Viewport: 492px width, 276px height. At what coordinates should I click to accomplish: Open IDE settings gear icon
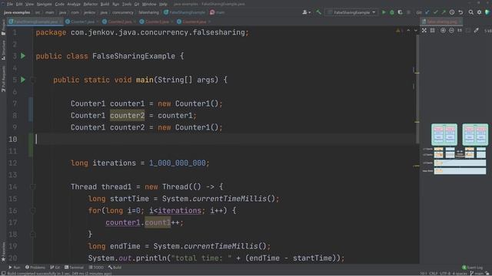[x=479, y=12]
